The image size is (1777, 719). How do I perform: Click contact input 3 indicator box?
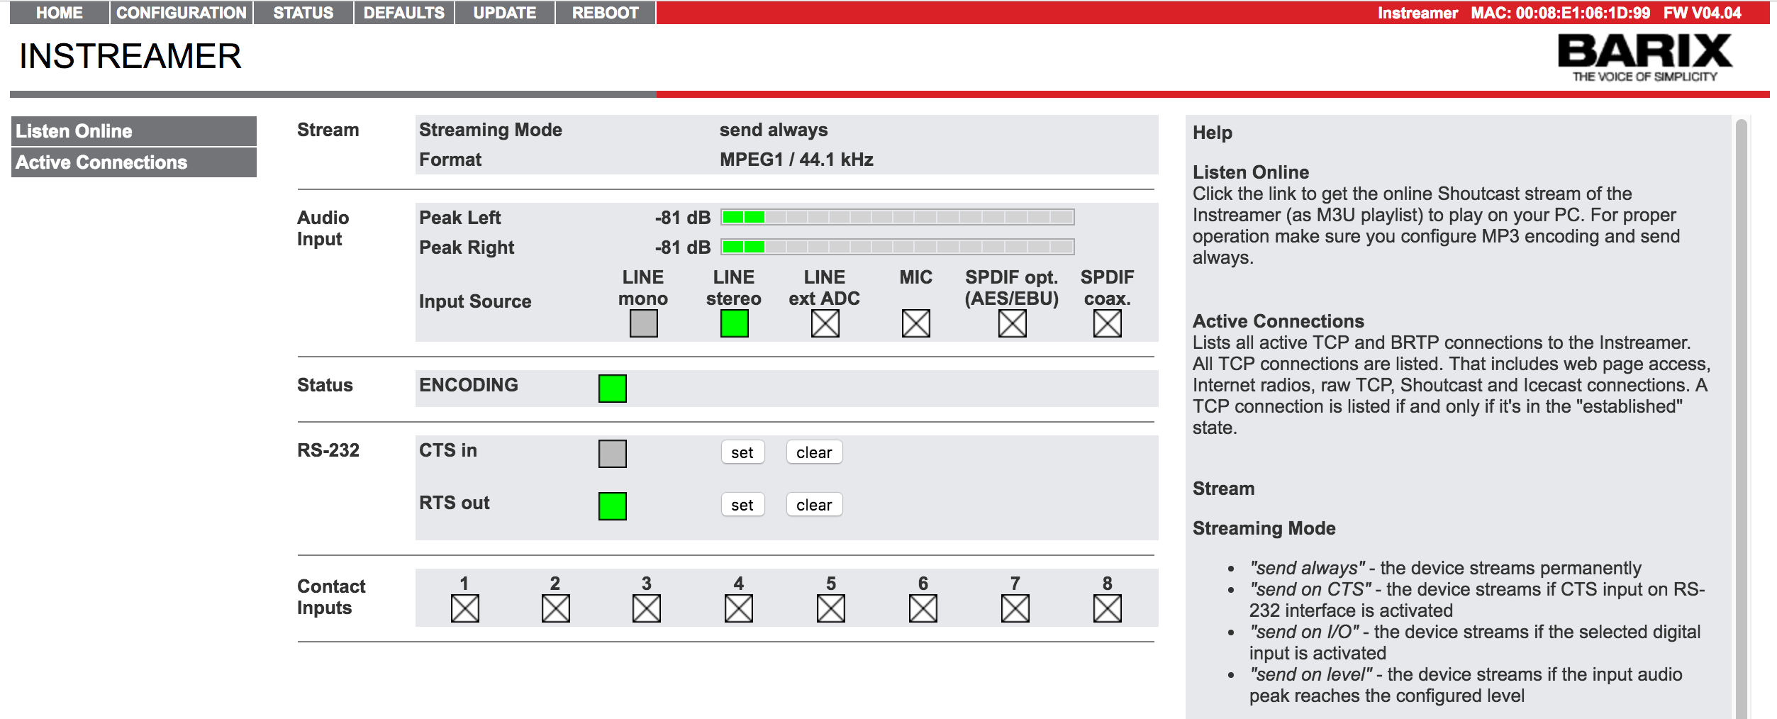tap(647, 608)
